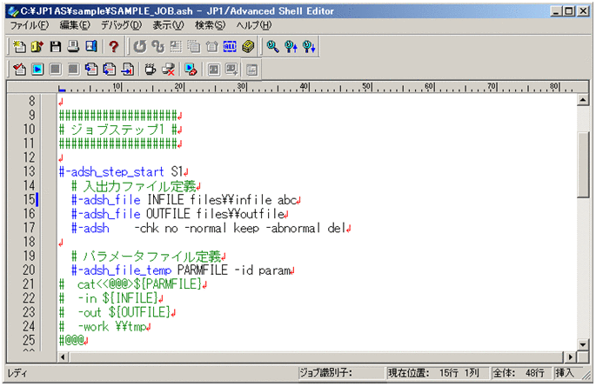The image size is (596, 387).
Task: Remove all breakpoints with red X icon
Action: coord(169,69)
